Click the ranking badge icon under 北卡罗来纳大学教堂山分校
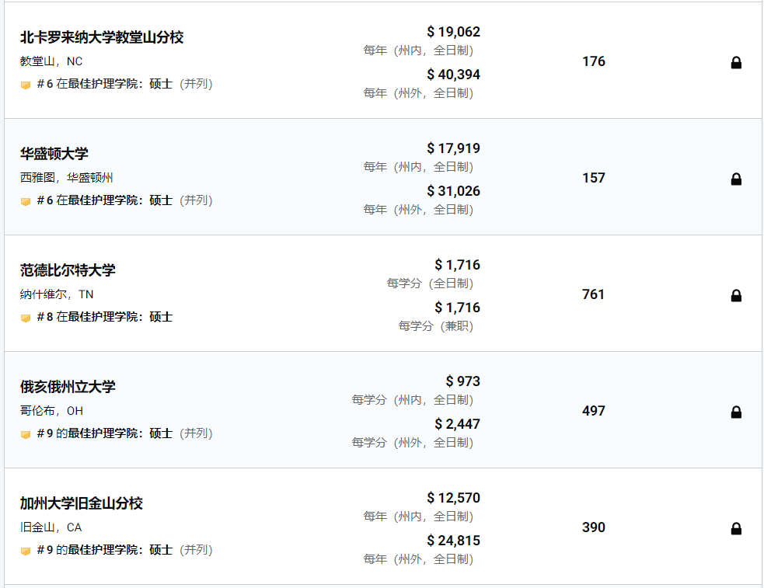This screenshot has width=764, height=588. click(26, 85)
